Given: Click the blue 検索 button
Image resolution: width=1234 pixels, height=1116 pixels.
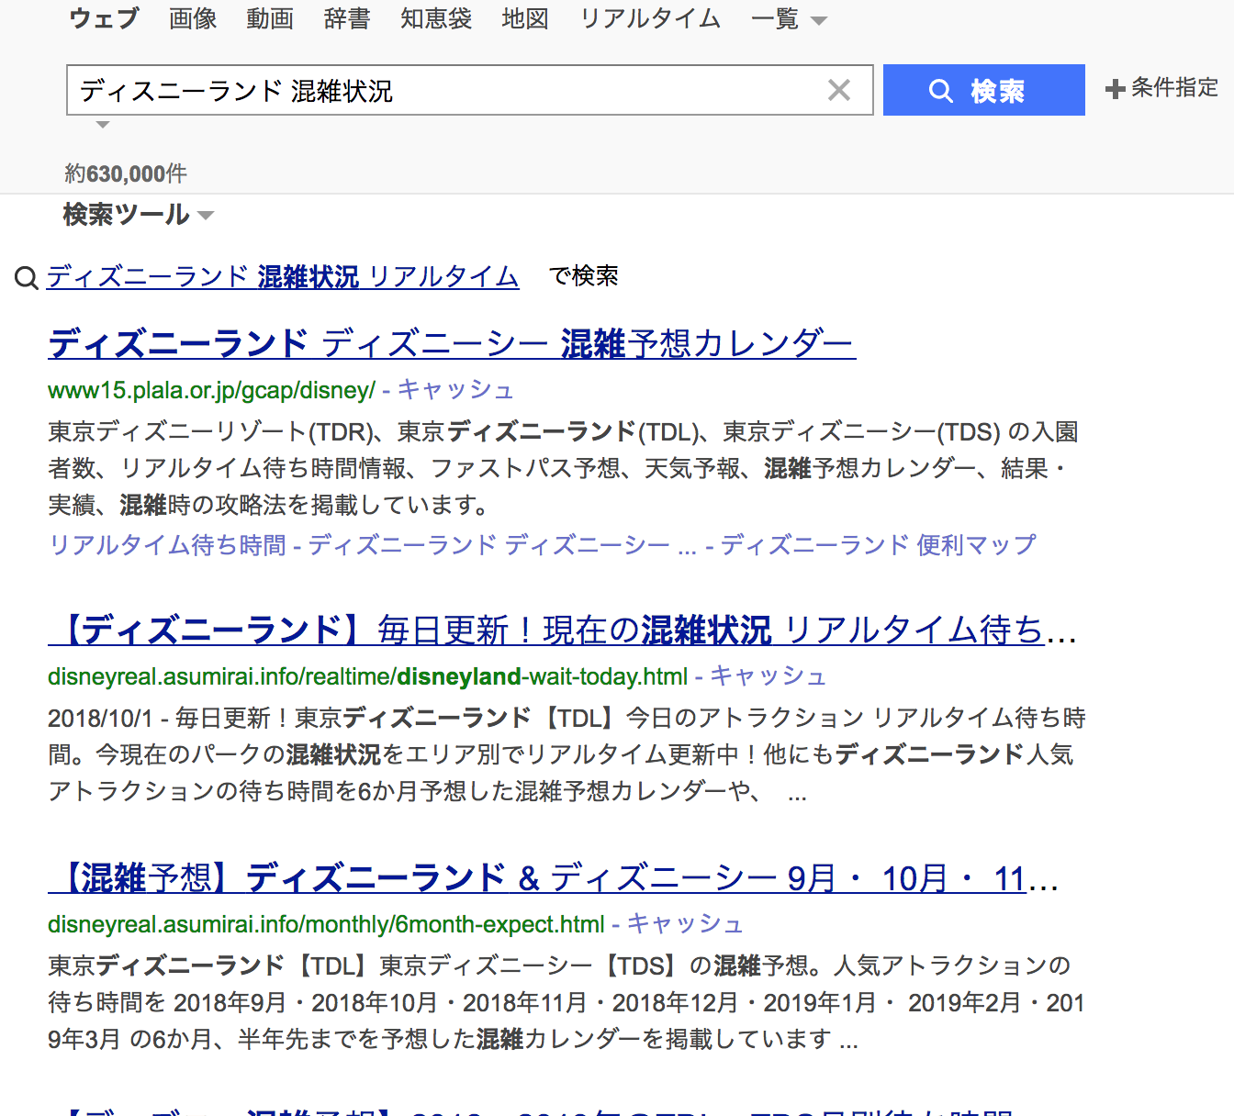Looking at the screenshot, I should coord(983,90).
